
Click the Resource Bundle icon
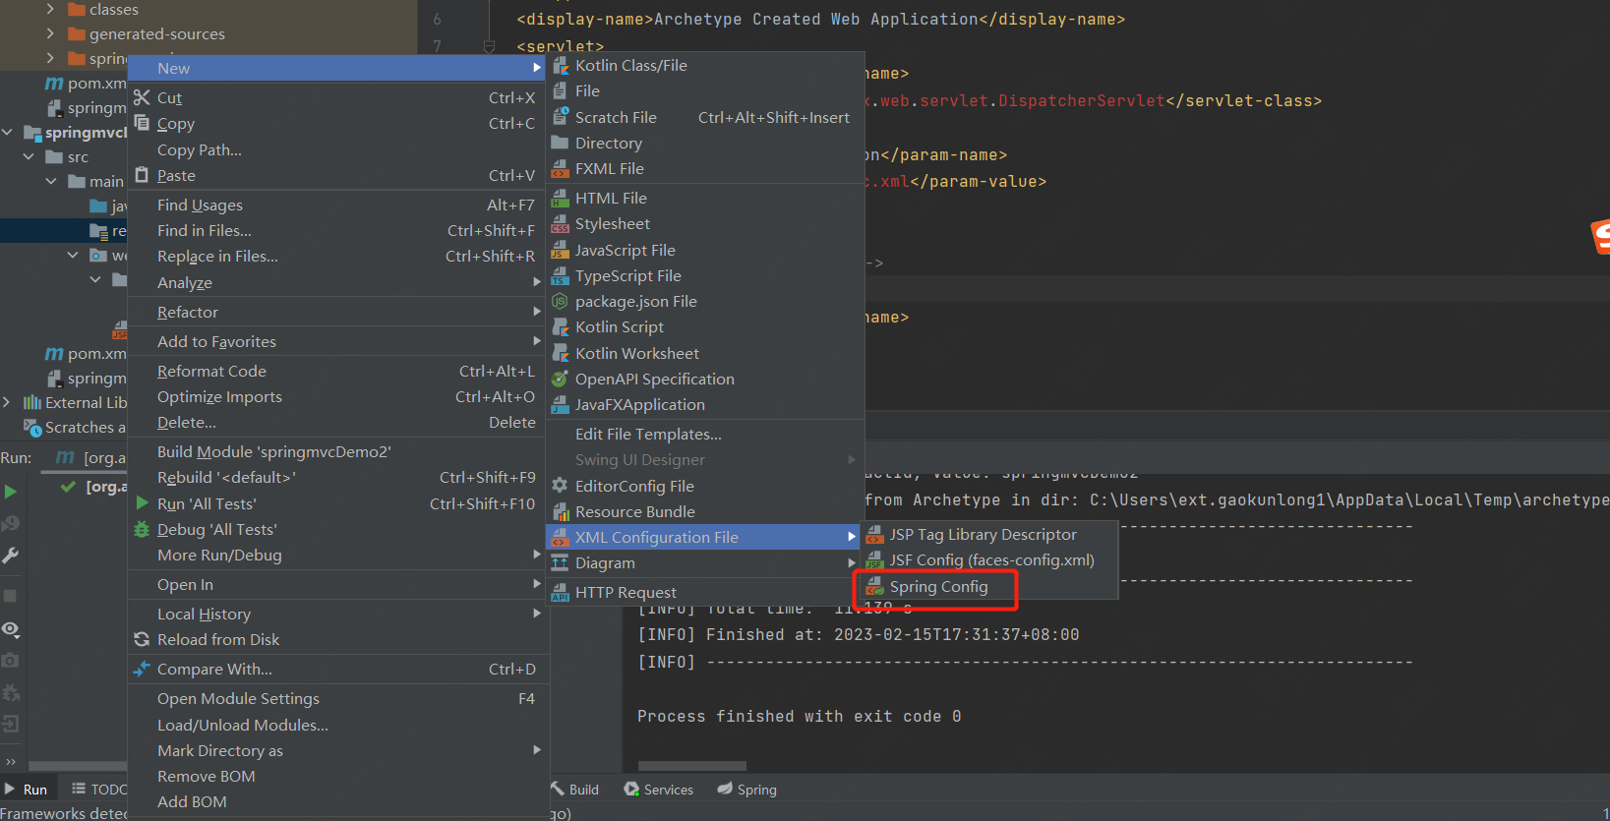(561, 512)
